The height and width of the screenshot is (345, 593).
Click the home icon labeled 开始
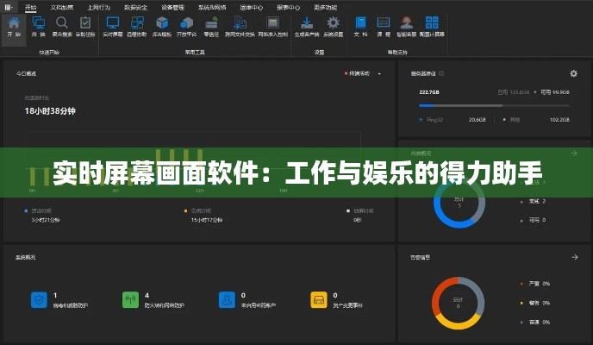(x=14, y=25)
